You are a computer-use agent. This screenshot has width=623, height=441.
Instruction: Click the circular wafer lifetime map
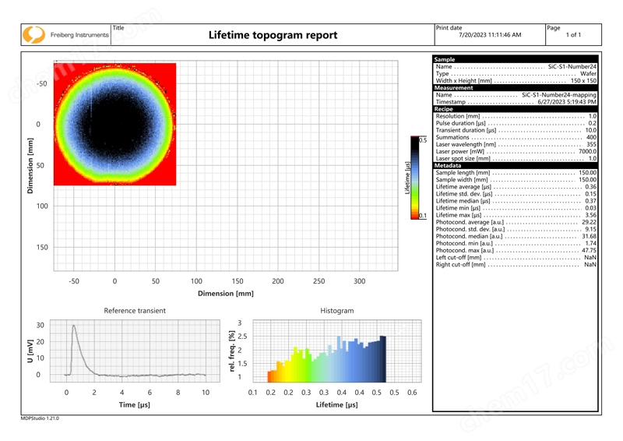(x=114, y=124)
